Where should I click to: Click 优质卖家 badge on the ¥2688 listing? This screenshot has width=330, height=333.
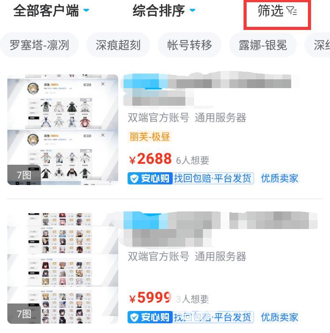point(279,178)
